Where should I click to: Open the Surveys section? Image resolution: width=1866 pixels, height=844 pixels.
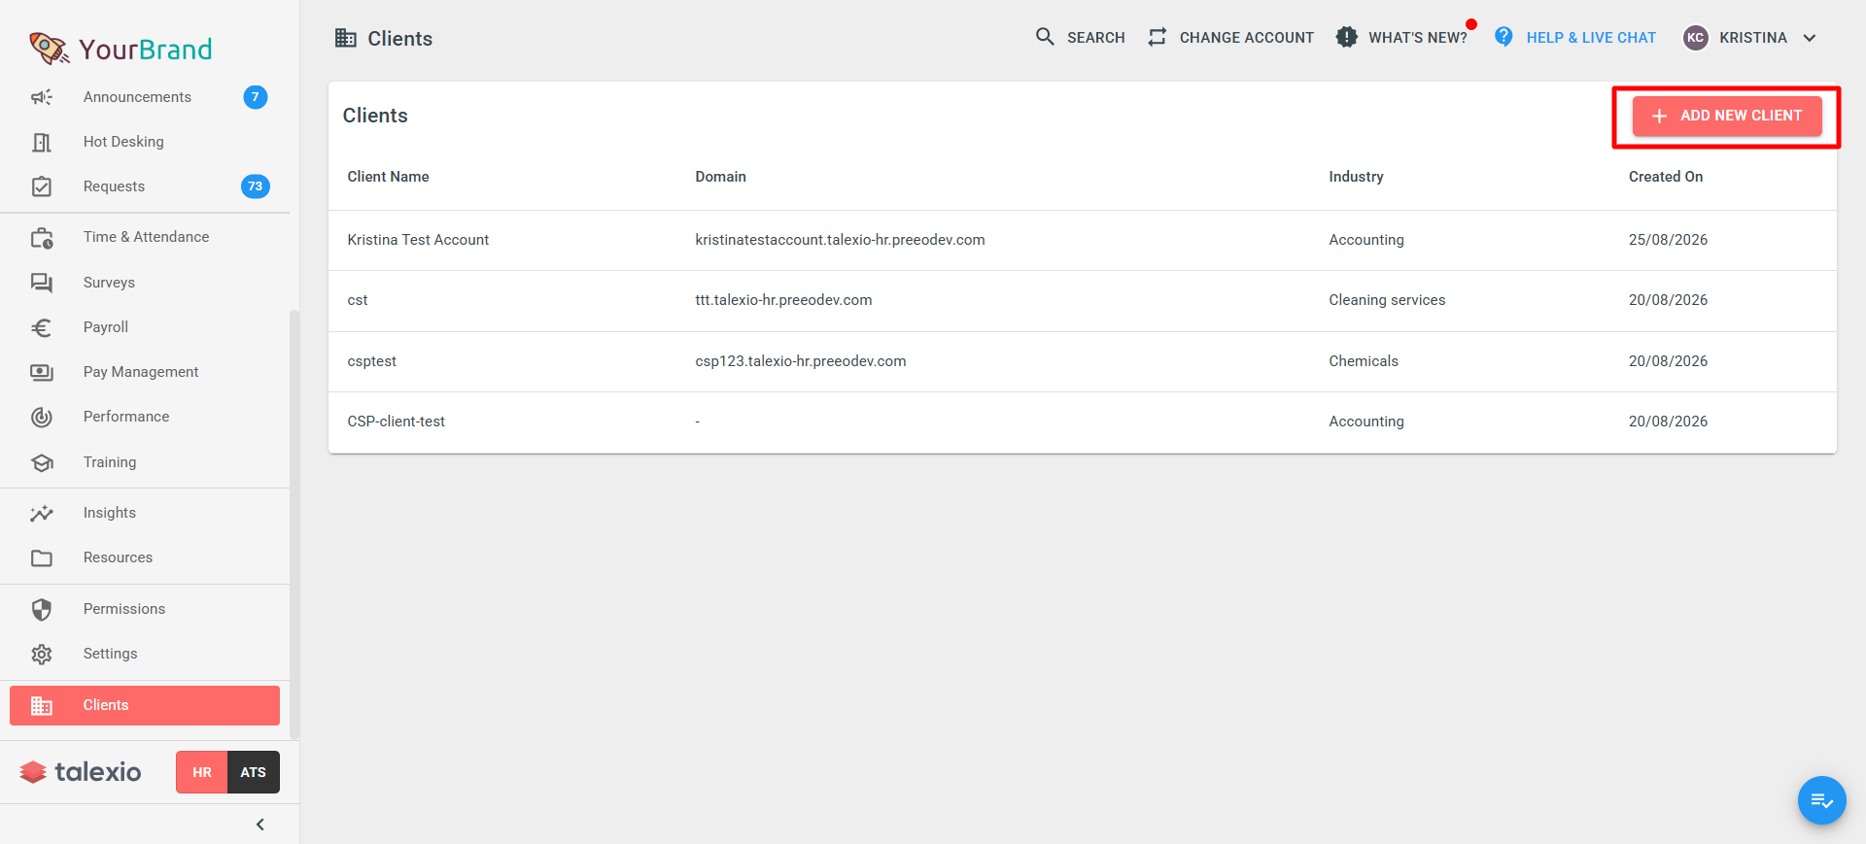tap(145, 283)
